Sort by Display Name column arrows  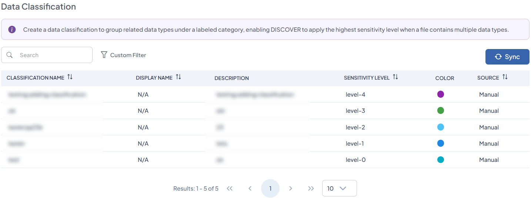coord(178,77)
